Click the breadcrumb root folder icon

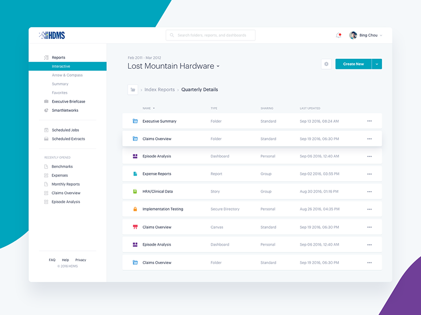pyautogui.click(x=133, y=90)
